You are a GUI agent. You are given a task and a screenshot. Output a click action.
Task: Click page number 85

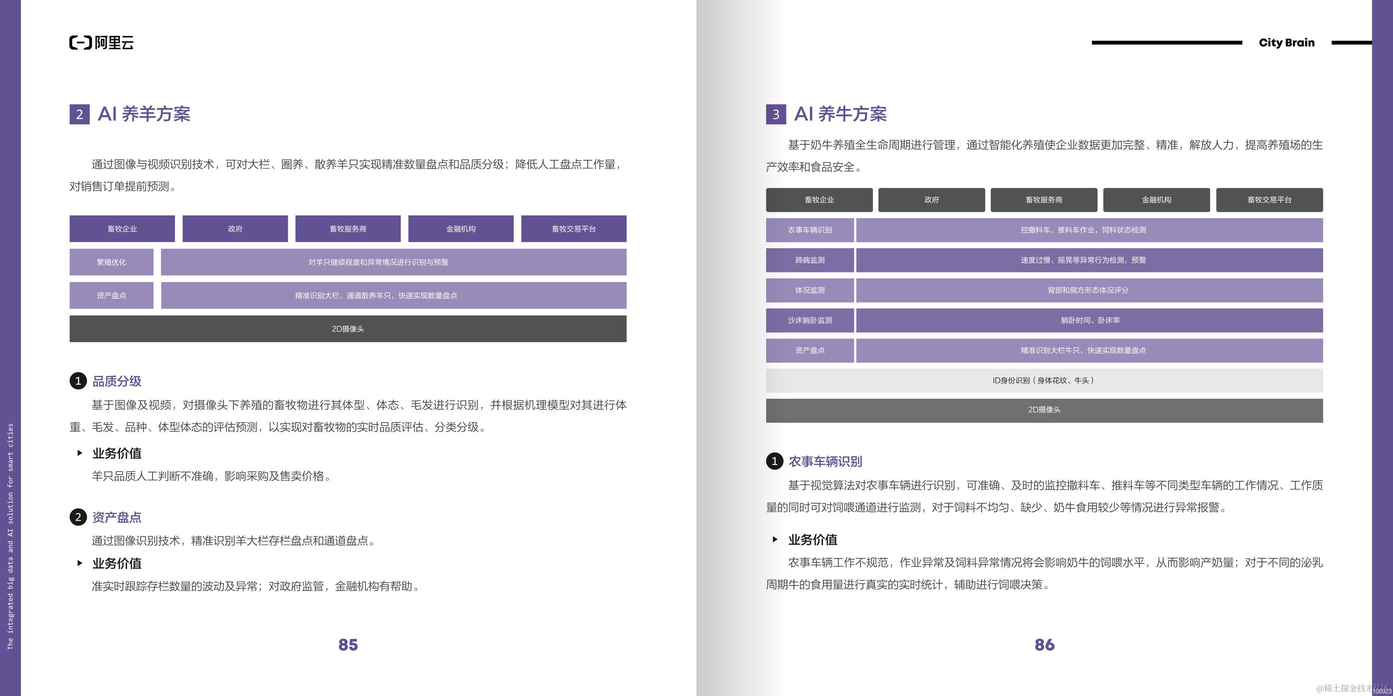coord(348,644)
